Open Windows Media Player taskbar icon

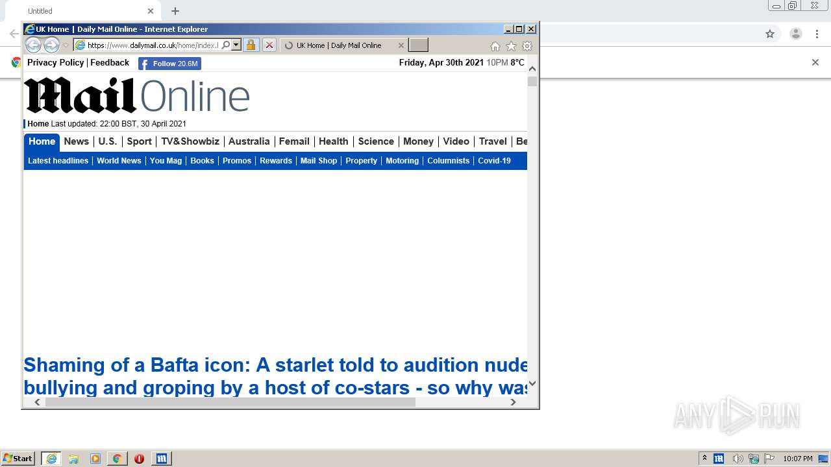[95, 459]
